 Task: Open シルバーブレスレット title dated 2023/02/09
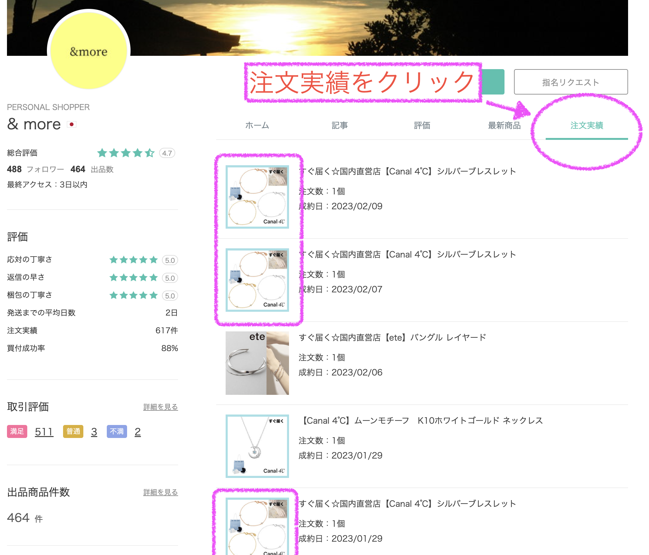pos(408,171)
